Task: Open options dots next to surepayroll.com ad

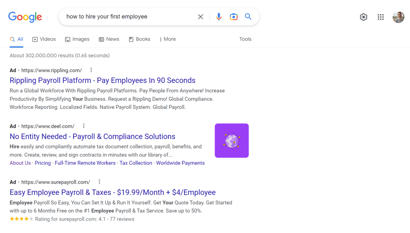Action: click(99, 182)
